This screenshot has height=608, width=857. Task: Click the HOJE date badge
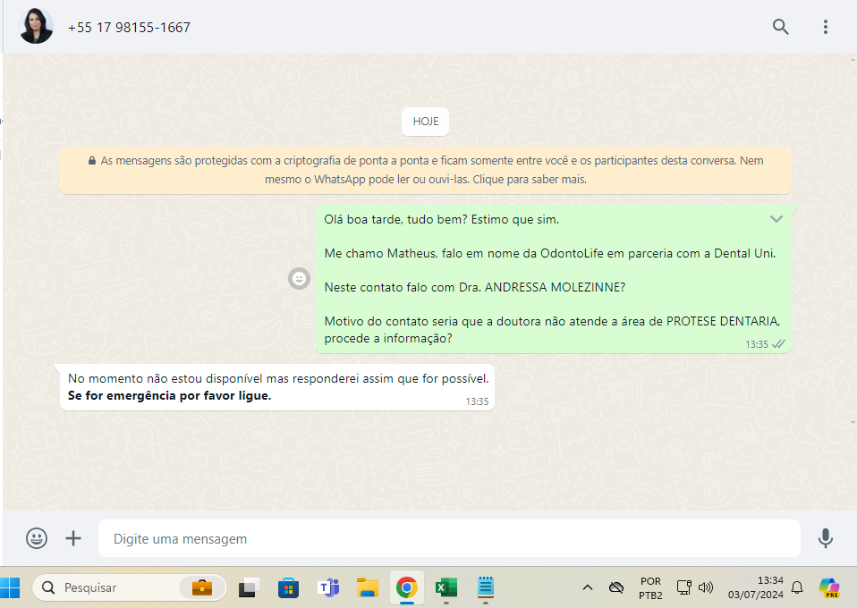point(426,122)
